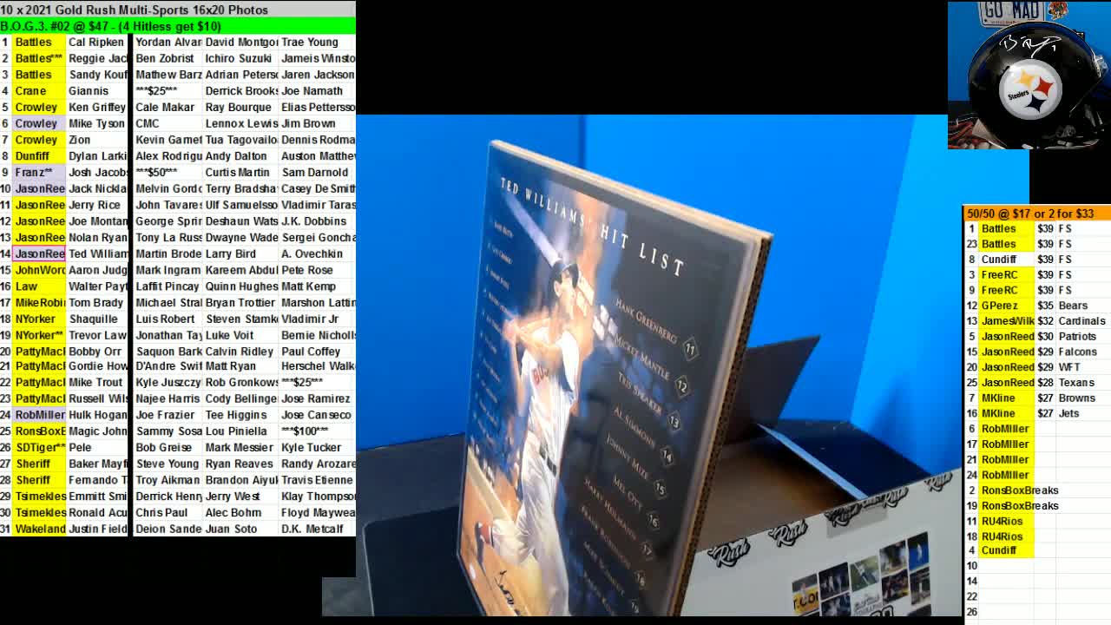
Task: Click the MikeRobi name cell
Action: (x=39, y=302)
